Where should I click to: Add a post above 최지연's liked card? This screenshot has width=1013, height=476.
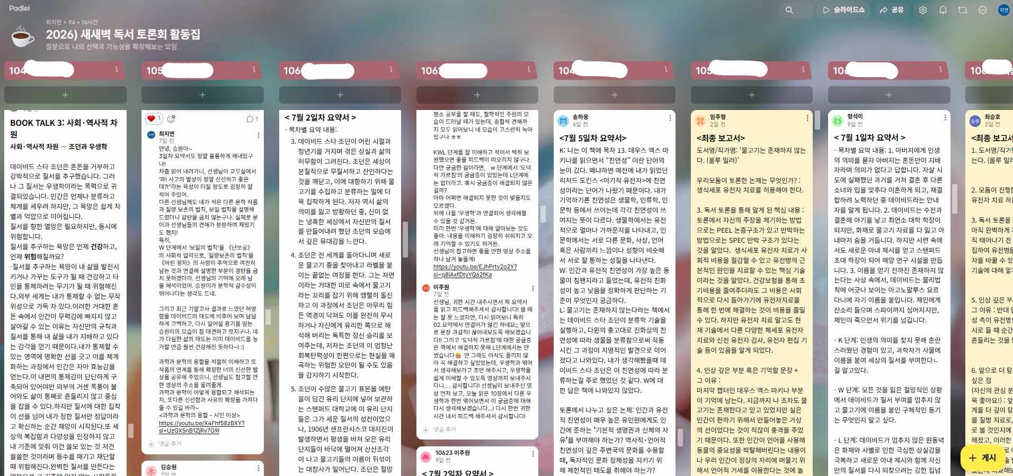tap(202, 95)
